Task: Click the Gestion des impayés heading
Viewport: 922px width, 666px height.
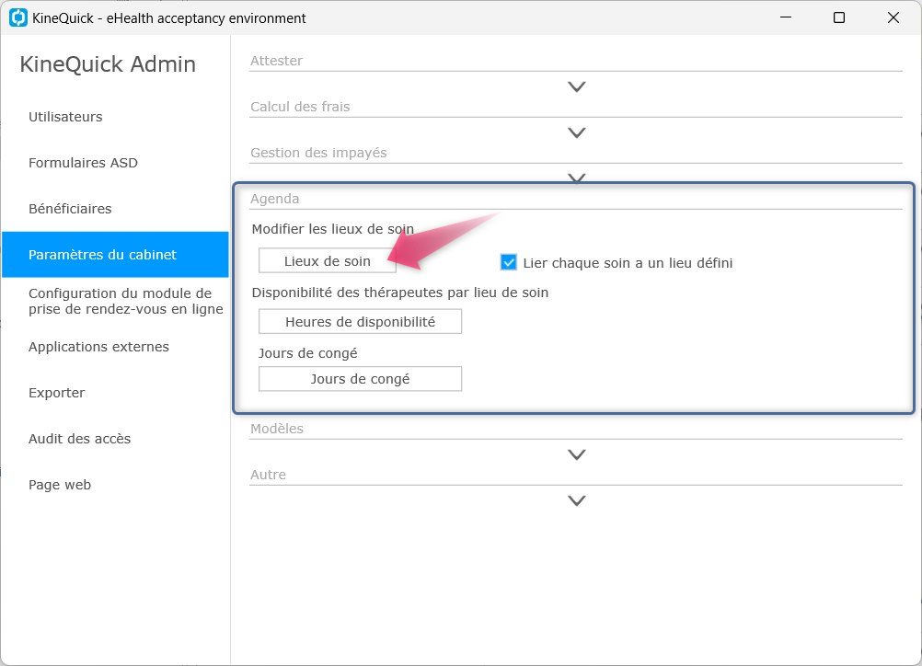Action: [318, 153]
